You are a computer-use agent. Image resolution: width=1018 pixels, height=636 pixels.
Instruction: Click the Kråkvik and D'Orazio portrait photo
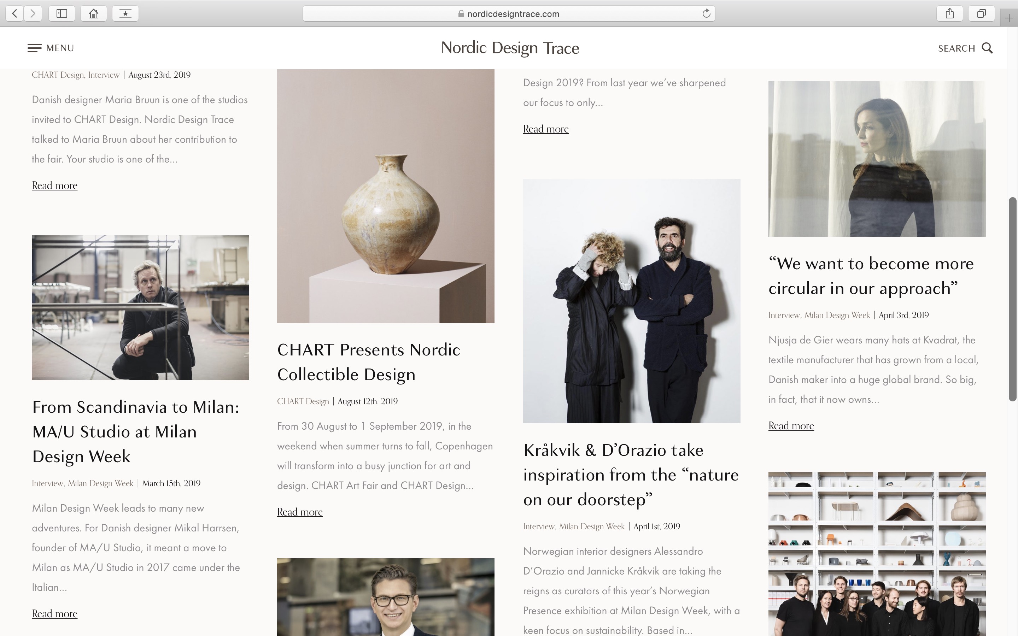tap(631, 301)
